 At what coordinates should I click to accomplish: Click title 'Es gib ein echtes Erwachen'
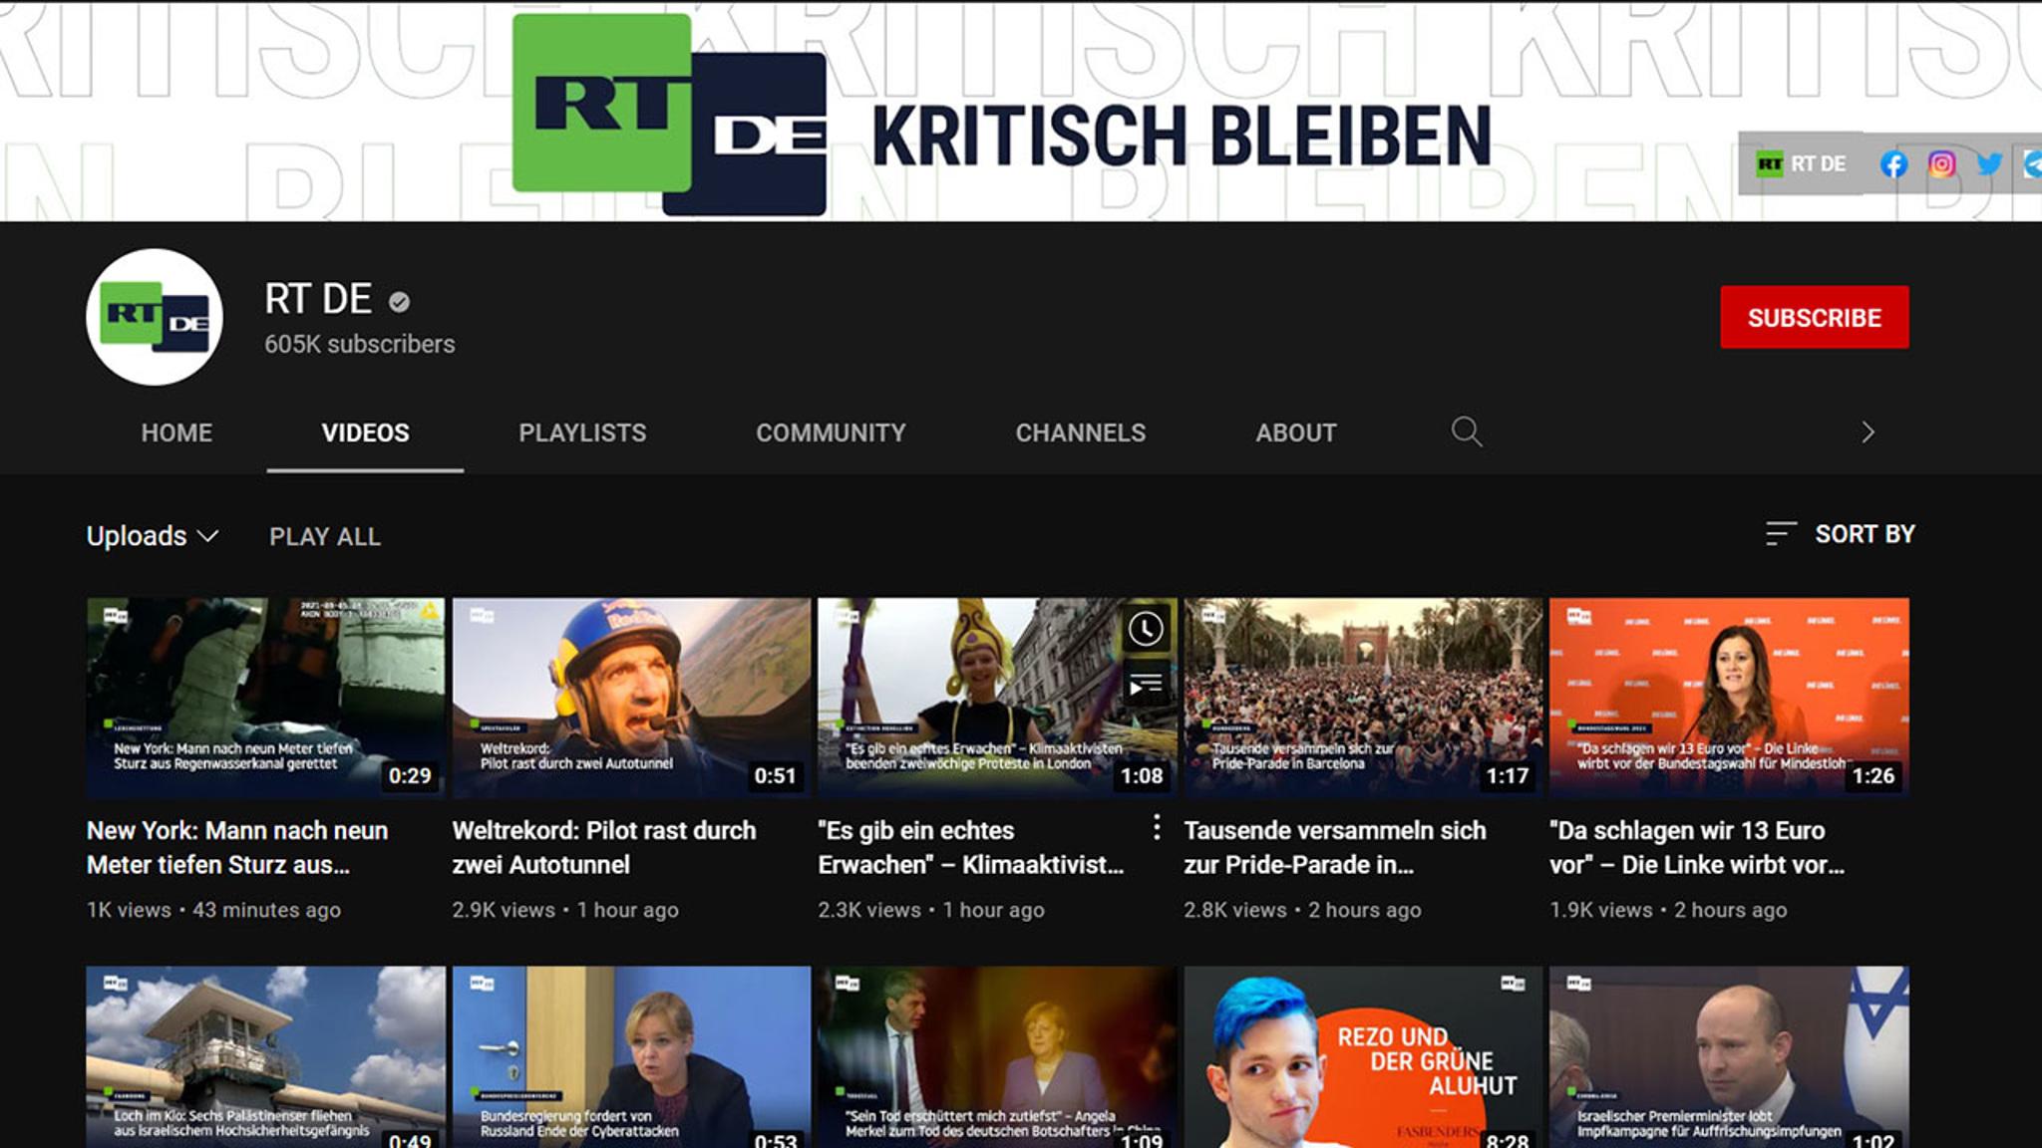pyautogui.click(x=971, y=847)
